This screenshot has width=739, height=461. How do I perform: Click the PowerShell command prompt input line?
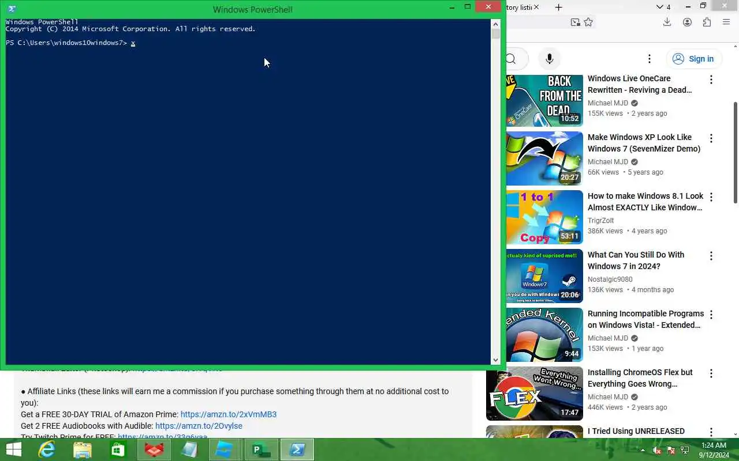(247, 43)
